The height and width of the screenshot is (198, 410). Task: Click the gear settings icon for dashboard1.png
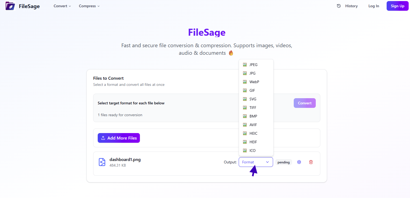(x=299, y=162)
